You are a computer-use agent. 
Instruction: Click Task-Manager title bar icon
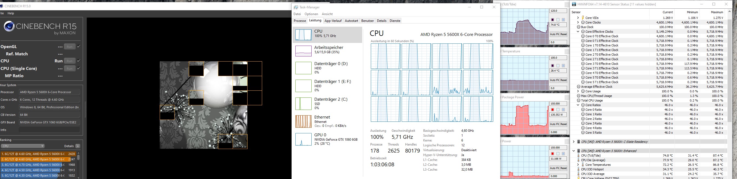point(296,7)
